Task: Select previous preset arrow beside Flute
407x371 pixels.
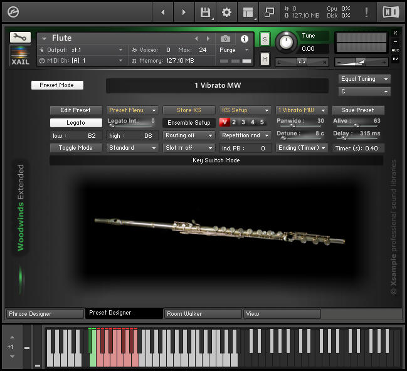Action: [x=196, y=39]
